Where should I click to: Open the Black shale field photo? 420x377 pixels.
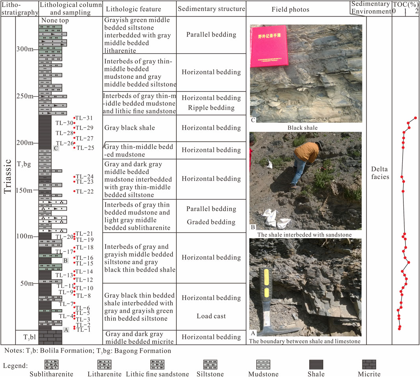pyautogui.click(x=306, y=74)
